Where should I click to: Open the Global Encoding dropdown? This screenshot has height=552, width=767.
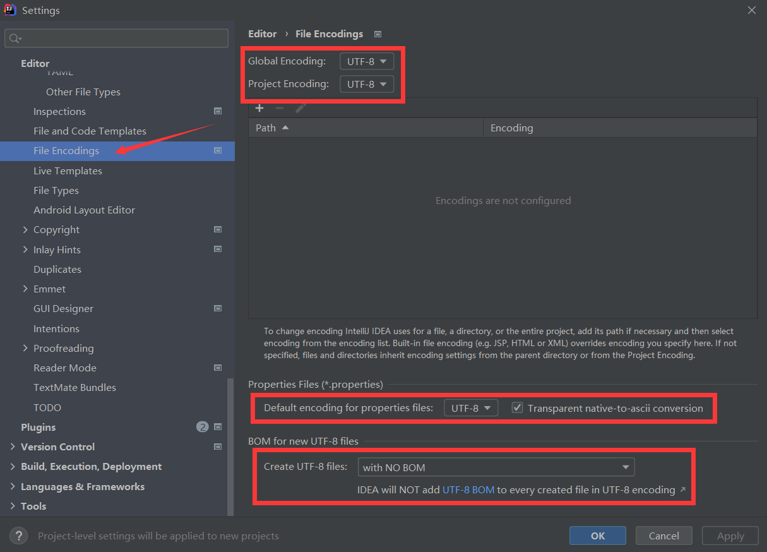click(x=367, y=61)
